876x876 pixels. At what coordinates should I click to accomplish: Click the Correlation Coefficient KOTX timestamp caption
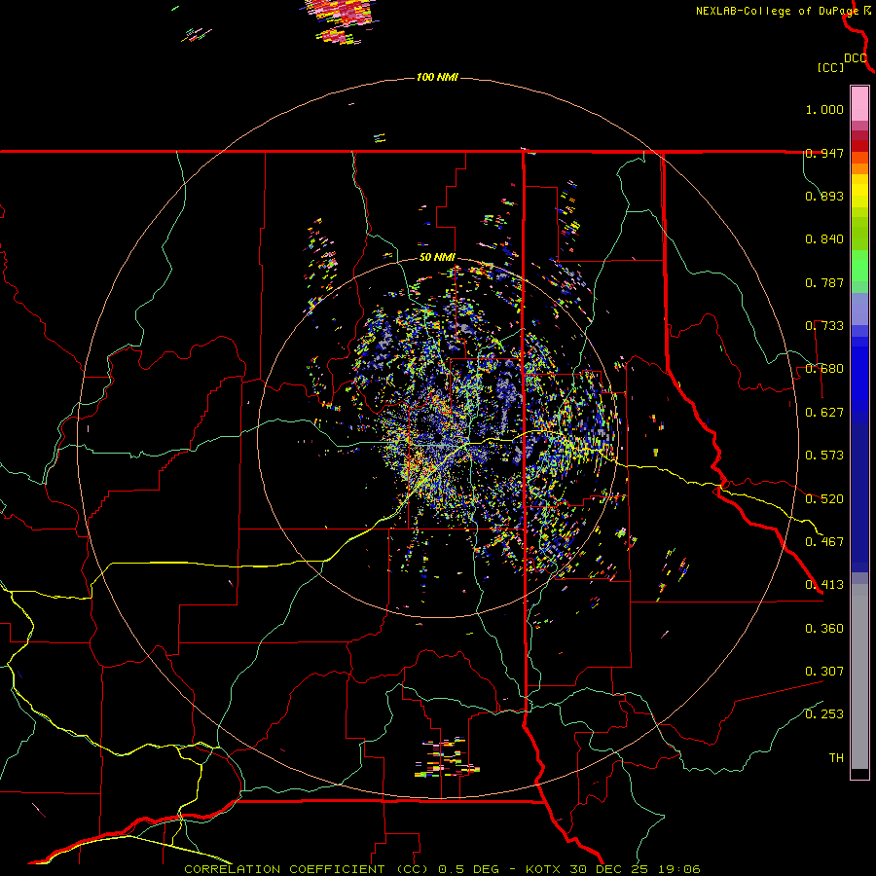tap(442, 869)
